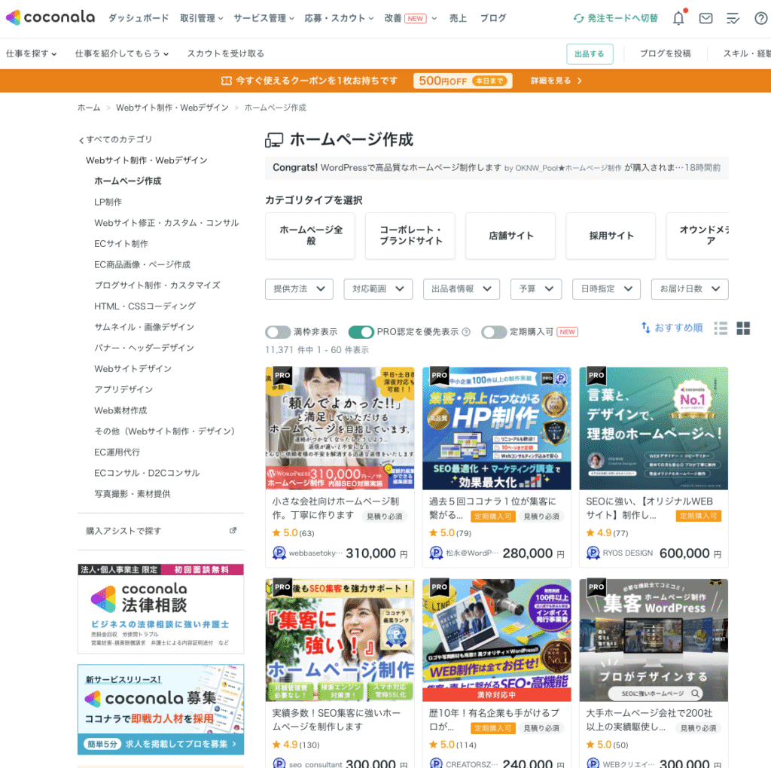
Task: Open the 取引管理 menu
Action: [202, 18]
